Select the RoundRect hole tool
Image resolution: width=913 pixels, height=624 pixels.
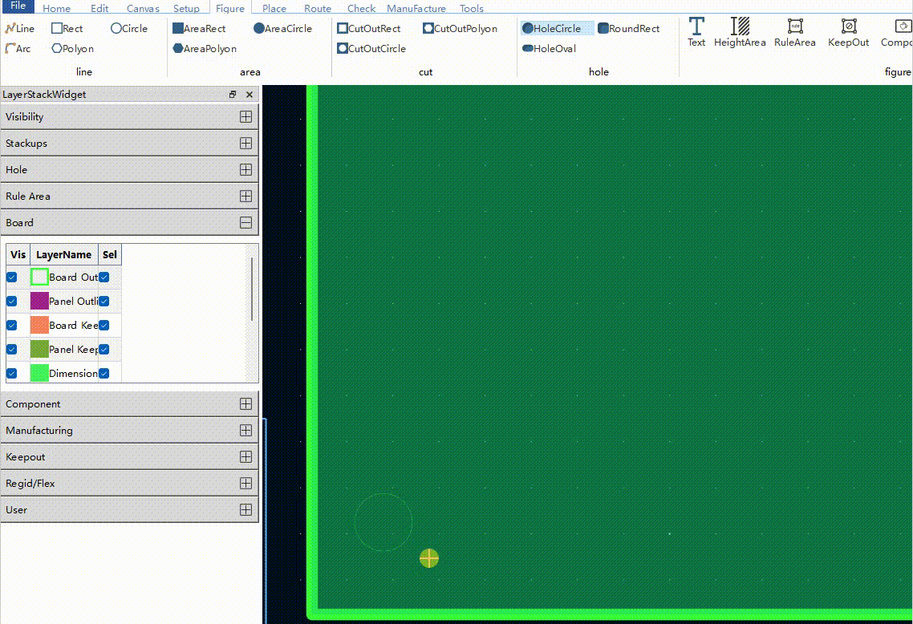(x=629, y=29)
